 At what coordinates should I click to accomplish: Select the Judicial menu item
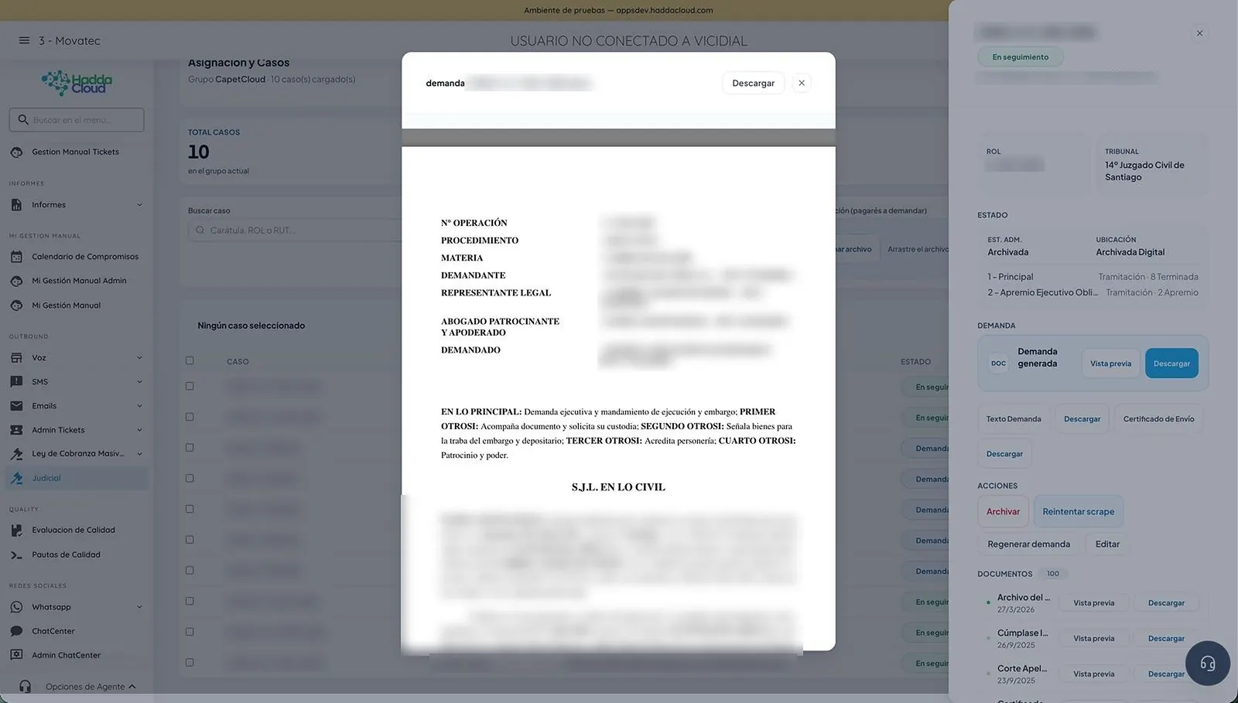[77, 479]
